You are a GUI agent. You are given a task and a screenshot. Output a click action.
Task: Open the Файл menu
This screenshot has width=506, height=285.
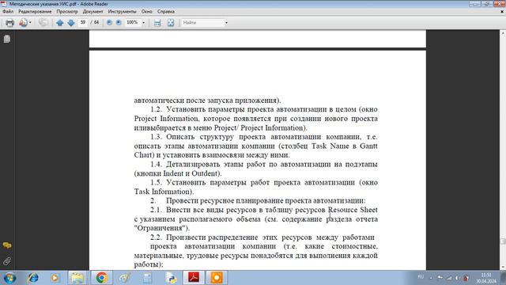pos(8,11)
